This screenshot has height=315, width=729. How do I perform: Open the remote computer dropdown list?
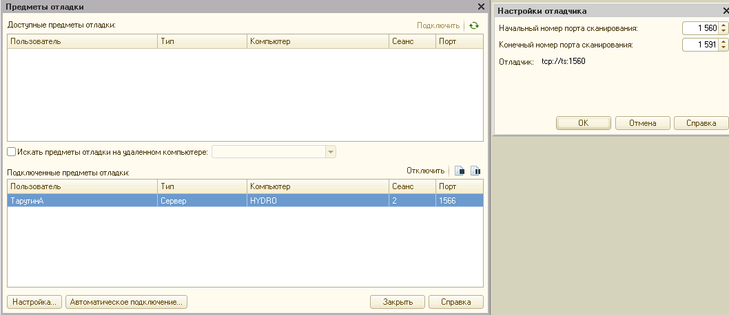[330, 152]
